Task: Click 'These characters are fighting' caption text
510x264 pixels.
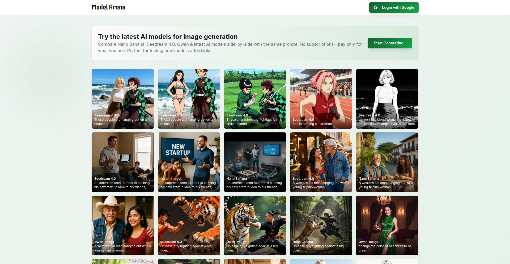Action: (254, 122)
